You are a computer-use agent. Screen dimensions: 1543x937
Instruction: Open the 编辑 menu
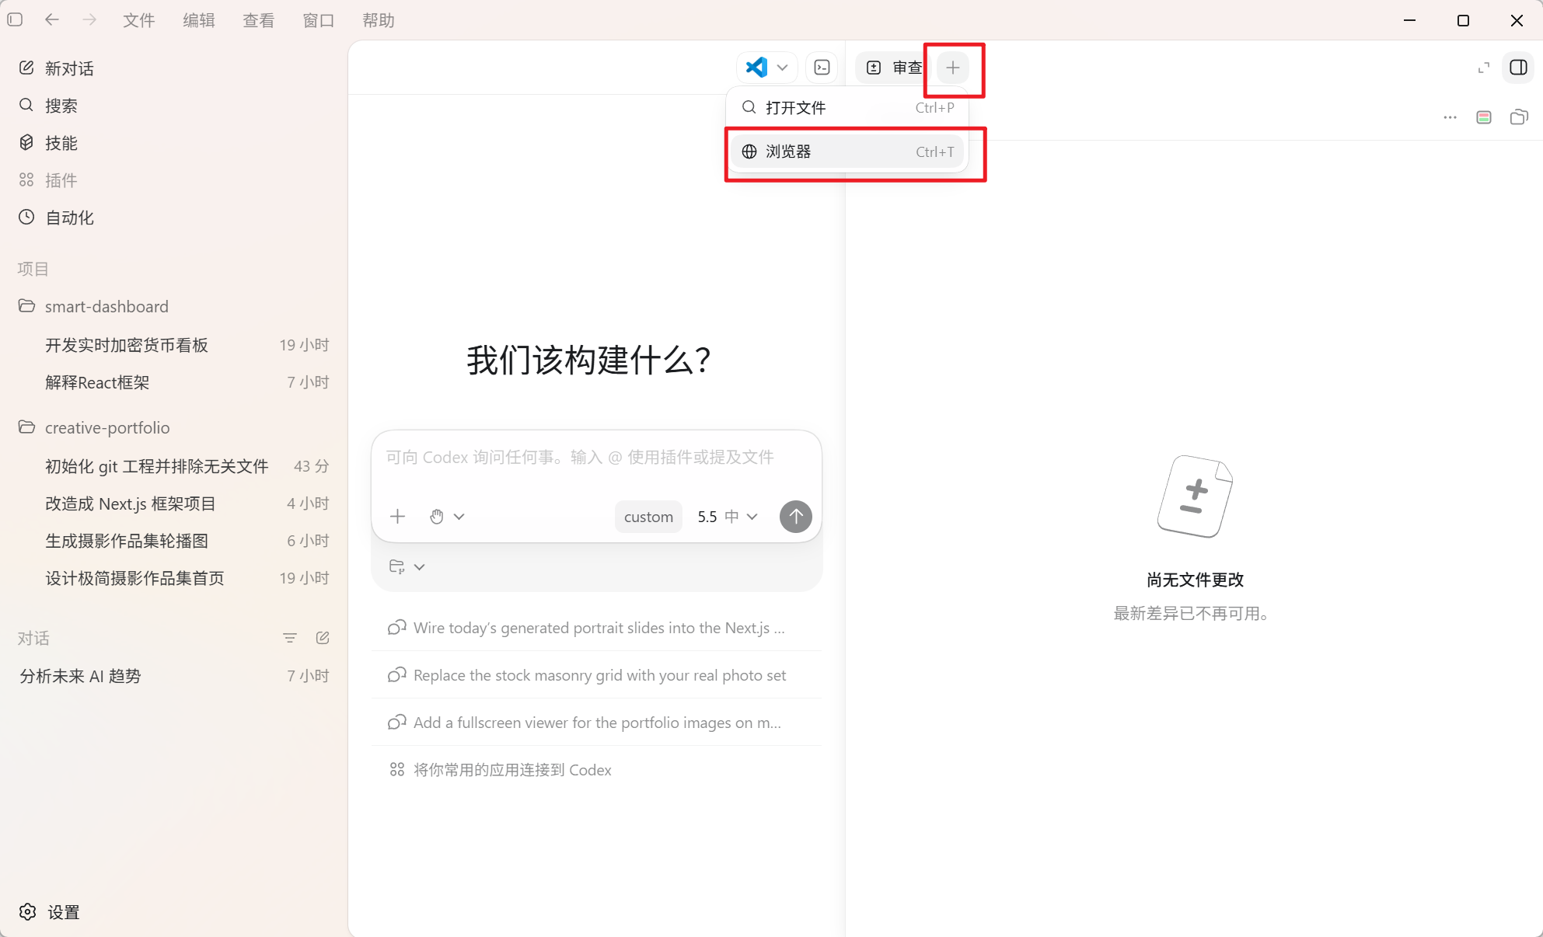pos(199,20)
